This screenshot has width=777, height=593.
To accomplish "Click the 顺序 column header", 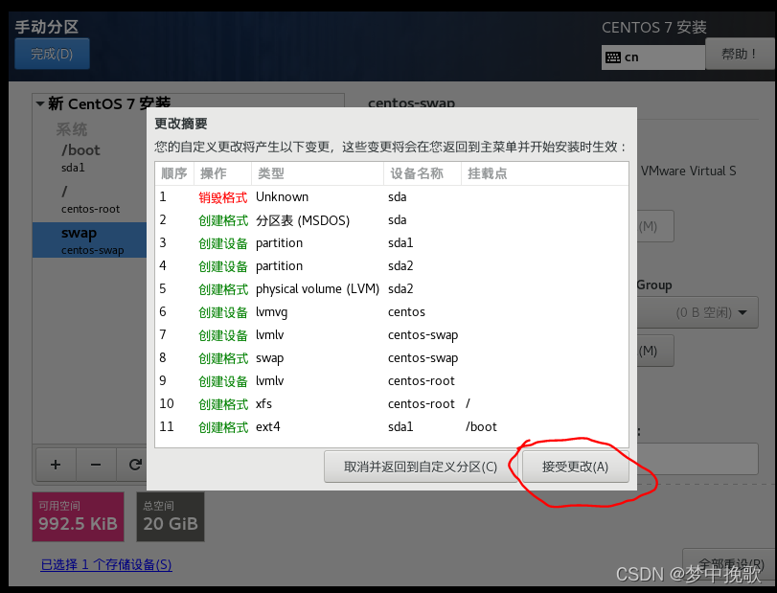I will [174, 173].
